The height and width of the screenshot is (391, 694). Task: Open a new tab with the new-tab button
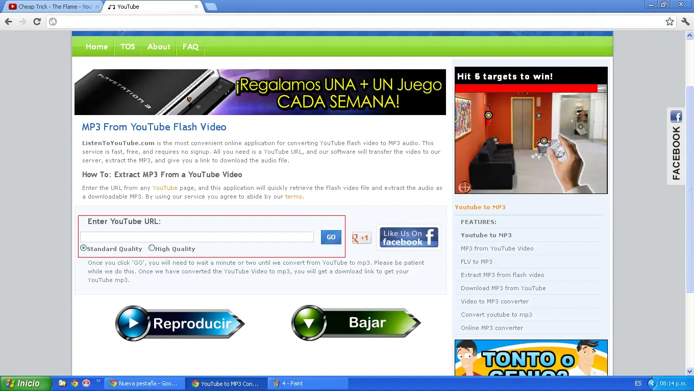211,7
